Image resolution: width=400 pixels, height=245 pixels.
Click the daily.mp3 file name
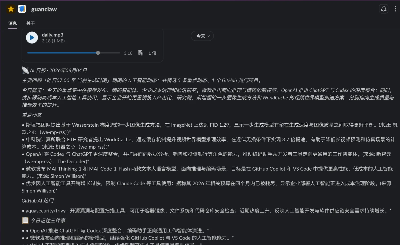pos(52,35)
